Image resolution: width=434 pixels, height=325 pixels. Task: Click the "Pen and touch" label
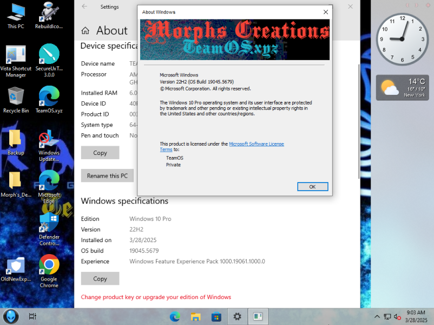point(100,135)
